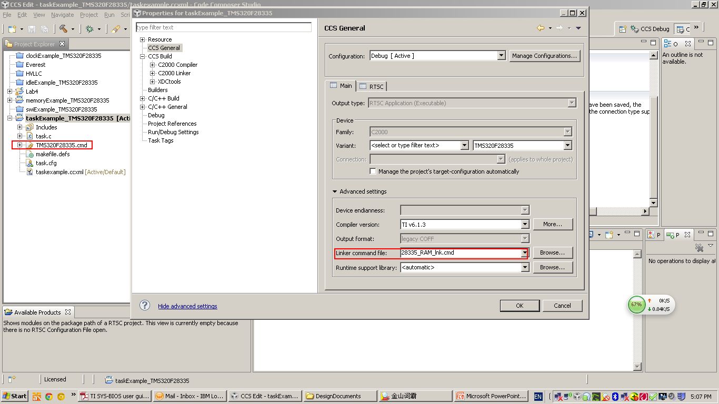Open the Navigate menu
719x404 pixels.
[62, 15]
